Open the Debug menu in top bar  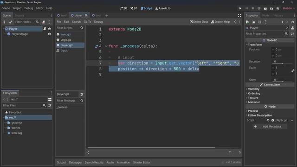tap(29, 8)
